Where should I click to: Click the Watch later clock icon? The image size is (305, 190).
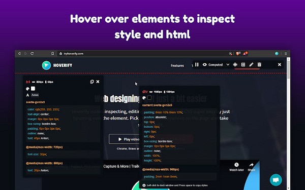(236, 165)
